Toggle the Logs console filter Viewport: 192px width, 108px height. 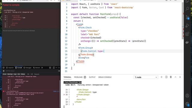[x=15, y=74]
